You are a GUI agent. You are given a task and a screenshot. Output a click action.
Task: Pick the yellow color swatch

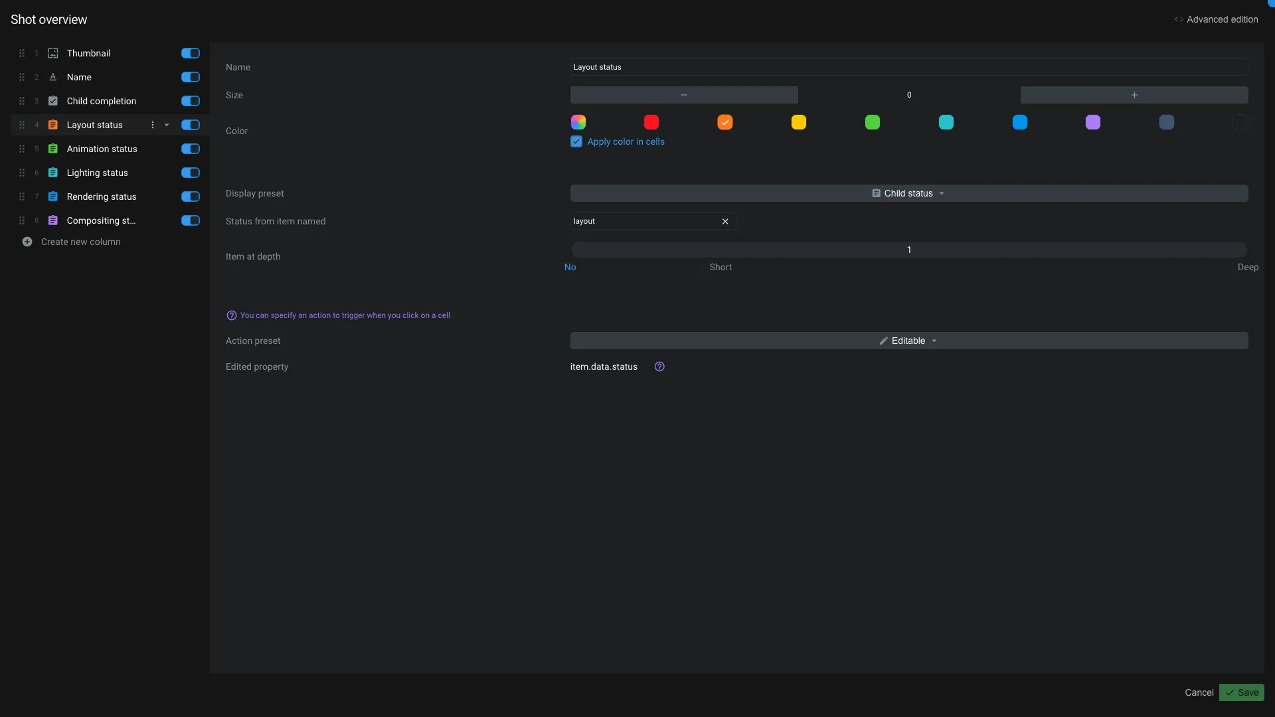pos(799,122)
